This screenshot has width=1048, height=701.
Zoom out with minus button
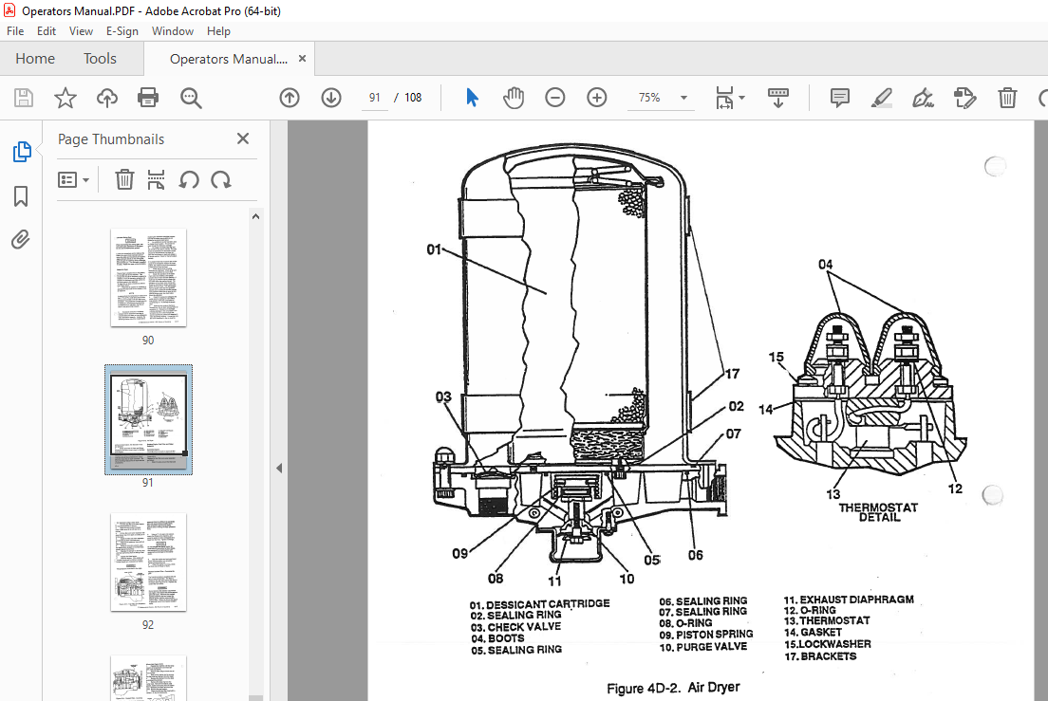554,98
